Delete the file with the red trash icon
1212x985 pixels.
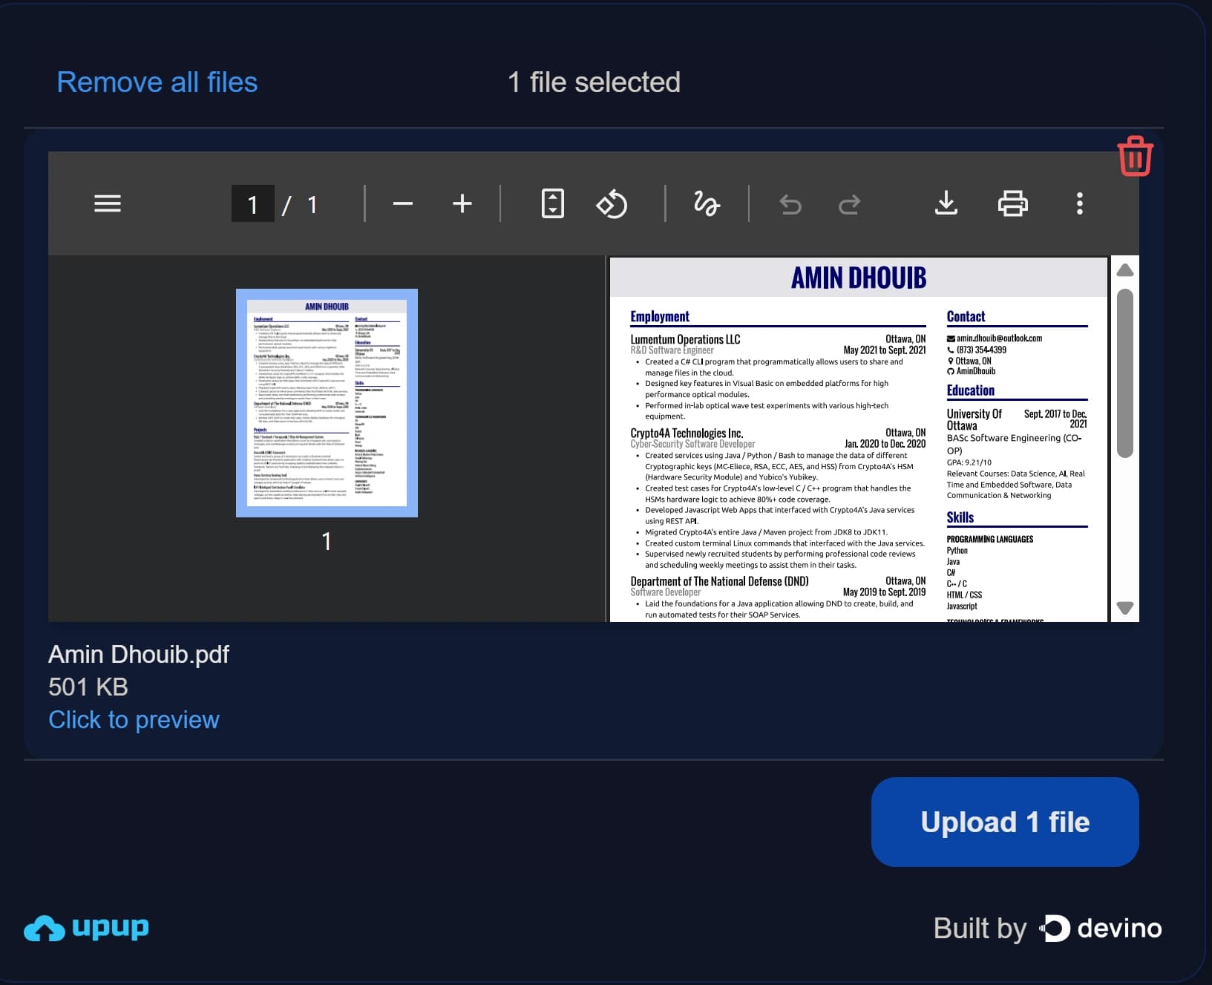[x=1135, y=156]
